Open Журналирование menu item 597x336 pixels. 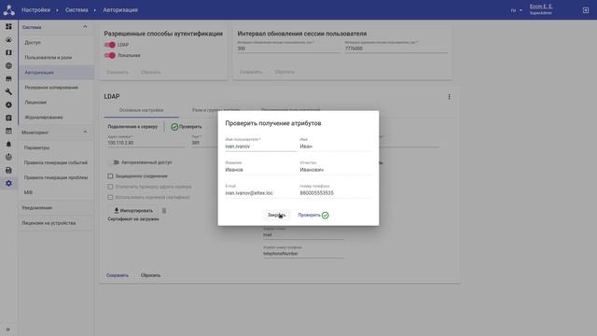pos(56,118)
